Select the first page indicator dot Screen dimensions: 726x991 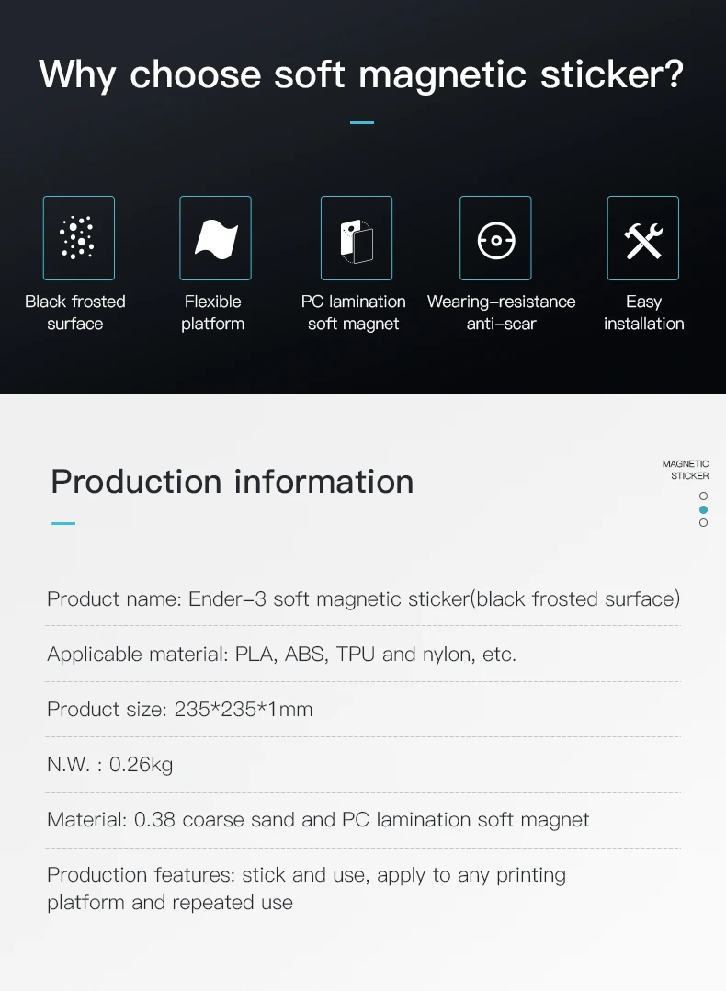pos(703,495)
